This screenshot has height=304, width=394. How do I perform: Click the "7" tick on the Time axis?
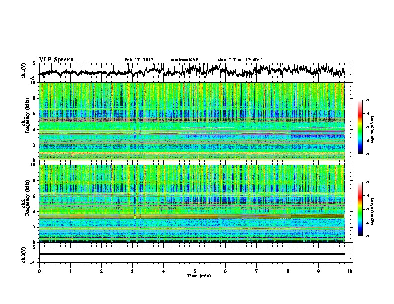point(257,271)
